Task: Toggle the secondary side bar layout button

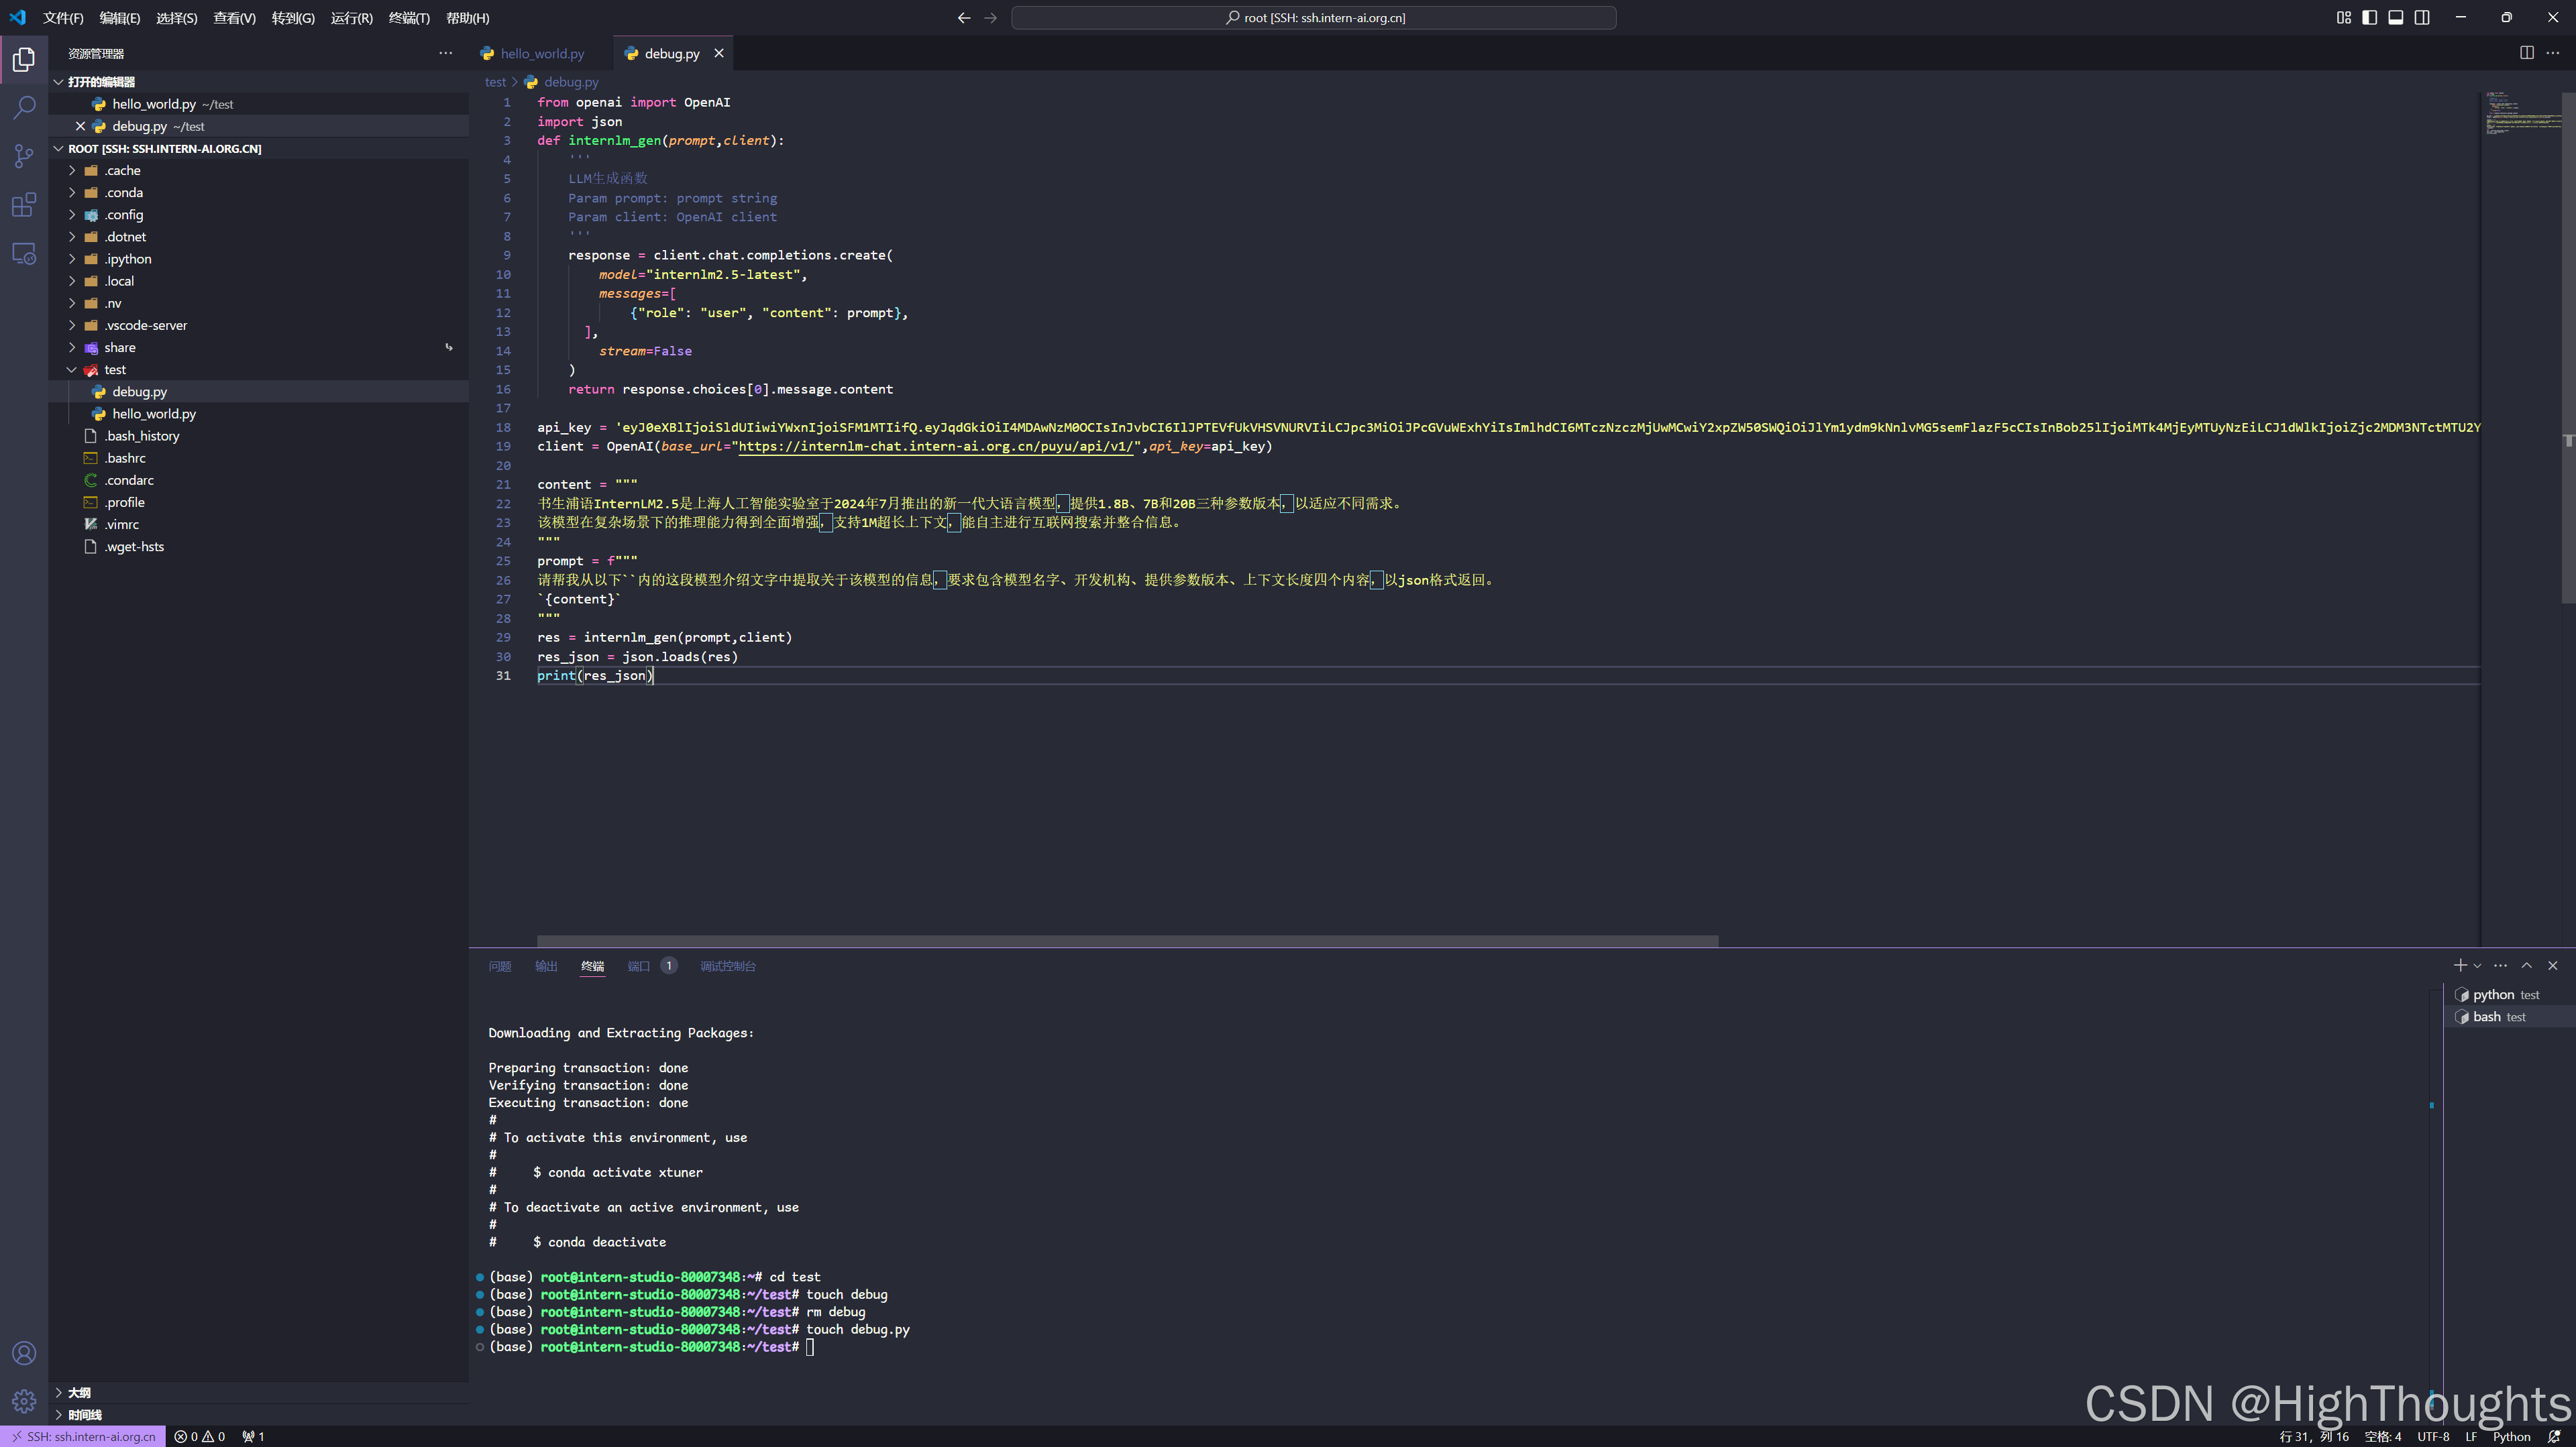Action: click(x=2422, y=17)
